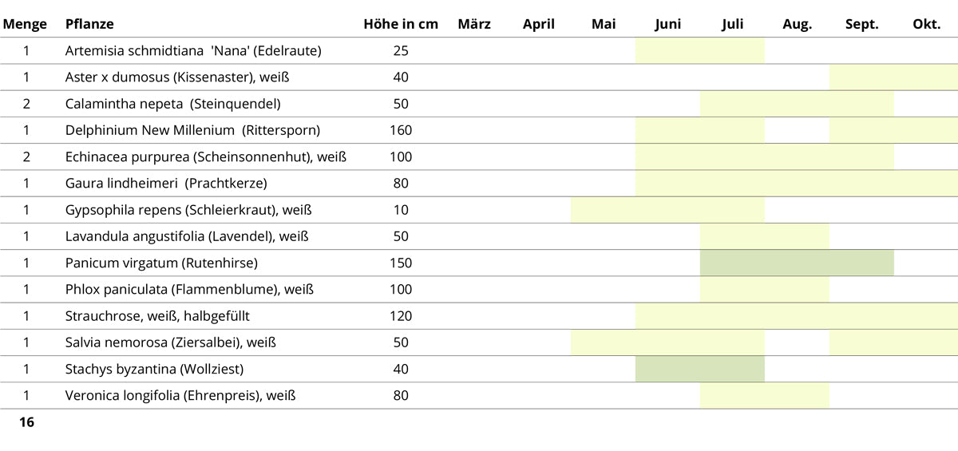This screenshot has height=451, width=958.
Task: Select the Delphinium New Millenium row label
Action: click(x=192, y=130)
